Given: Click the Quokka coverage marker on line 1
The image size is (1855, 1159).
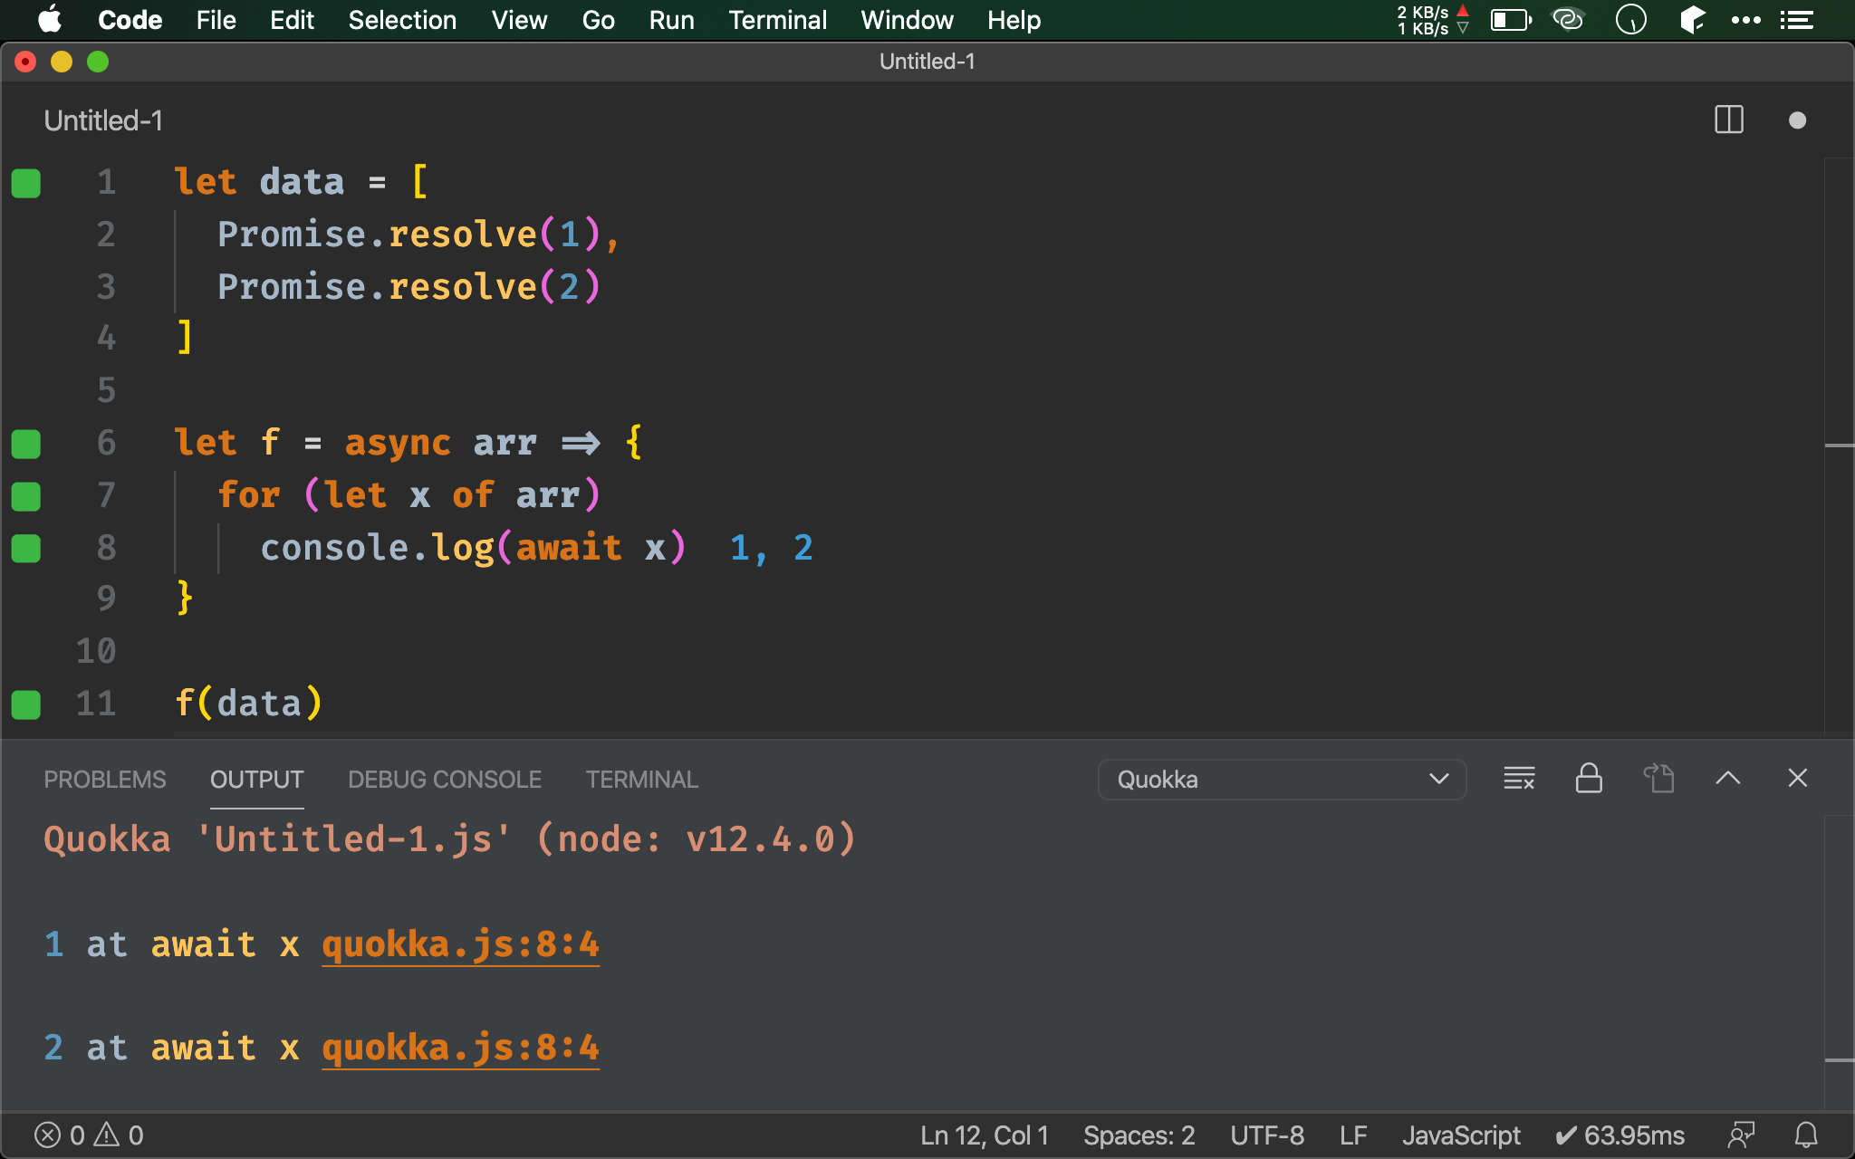Looking at the screenshot, I should pos(26,183).
